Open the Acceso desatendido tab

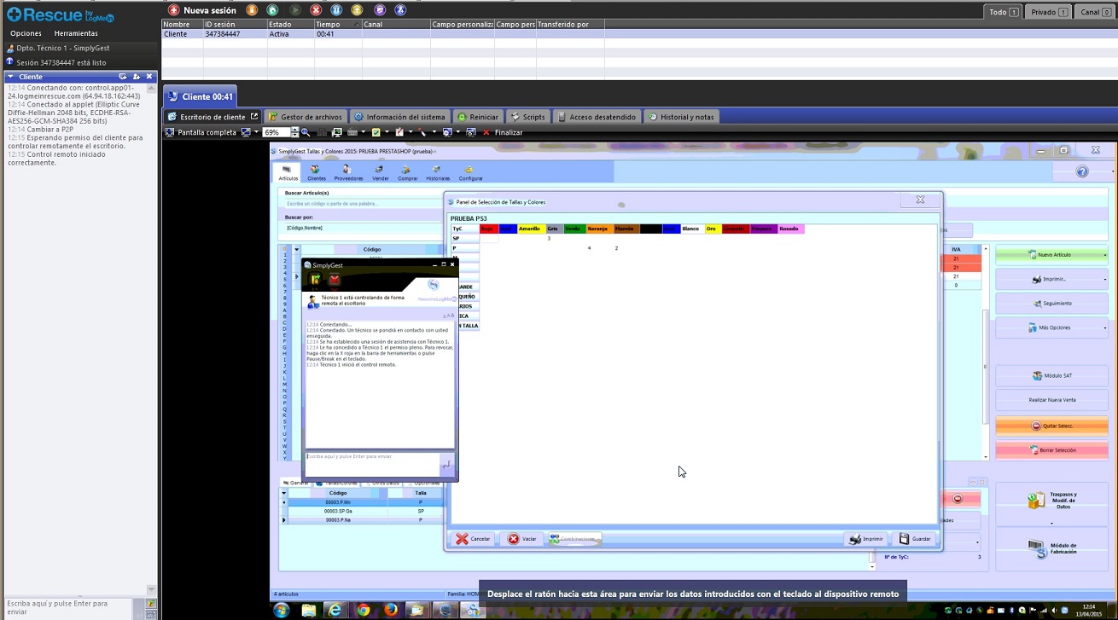(x=596, y=117)
